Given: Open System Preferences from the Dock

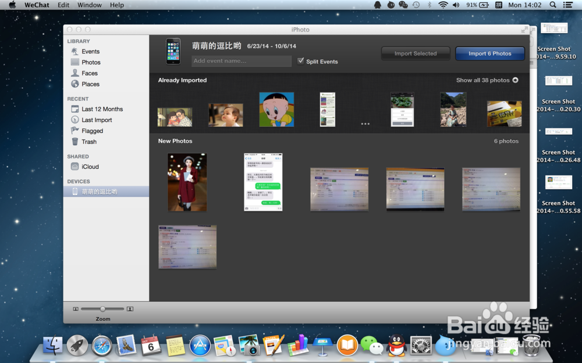Looking at the screenshot, I should pos(421,345).
